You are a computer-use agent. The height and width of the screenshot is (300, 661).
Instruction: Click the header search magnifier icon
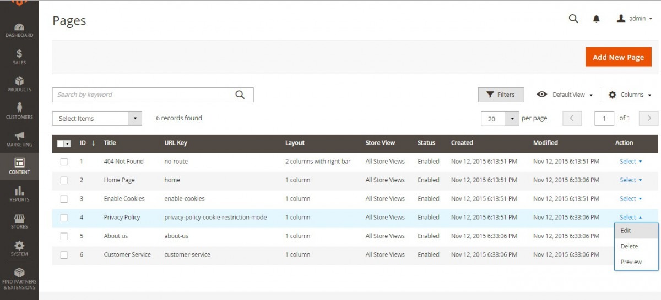[573, 19]
